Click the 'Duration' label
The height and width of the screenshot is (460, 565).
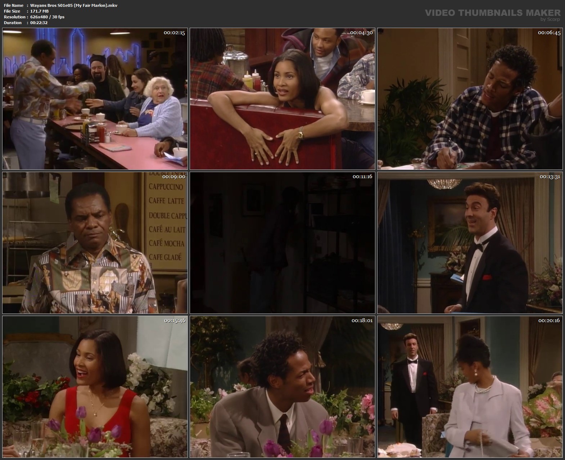point(13,23)
